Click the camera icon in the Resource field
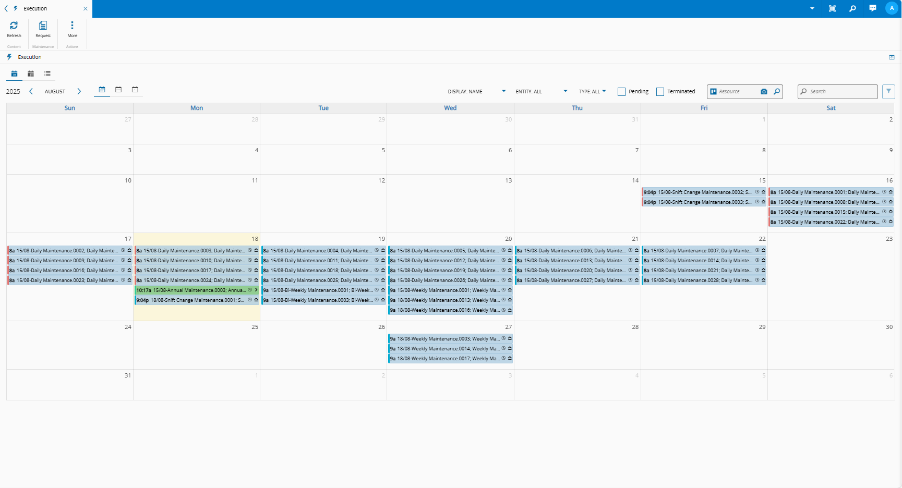 coord(764,91)
